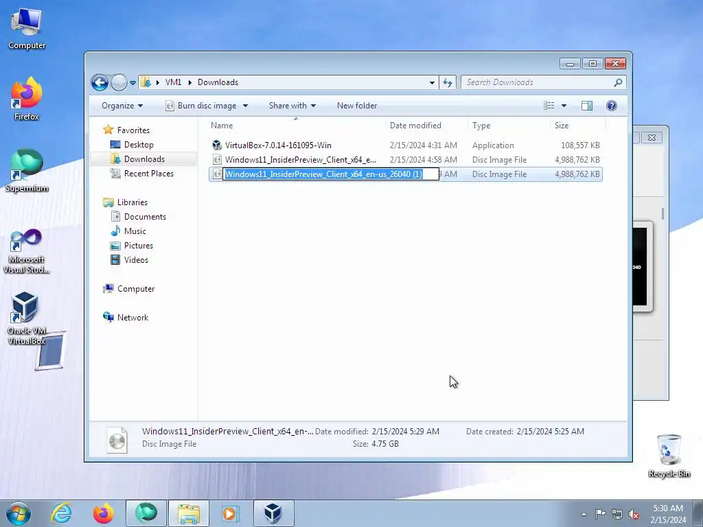Launch Oracle VM VirtualBox desktop shortcut
Viewport: 703px width, 527px height.
[27, 318]
